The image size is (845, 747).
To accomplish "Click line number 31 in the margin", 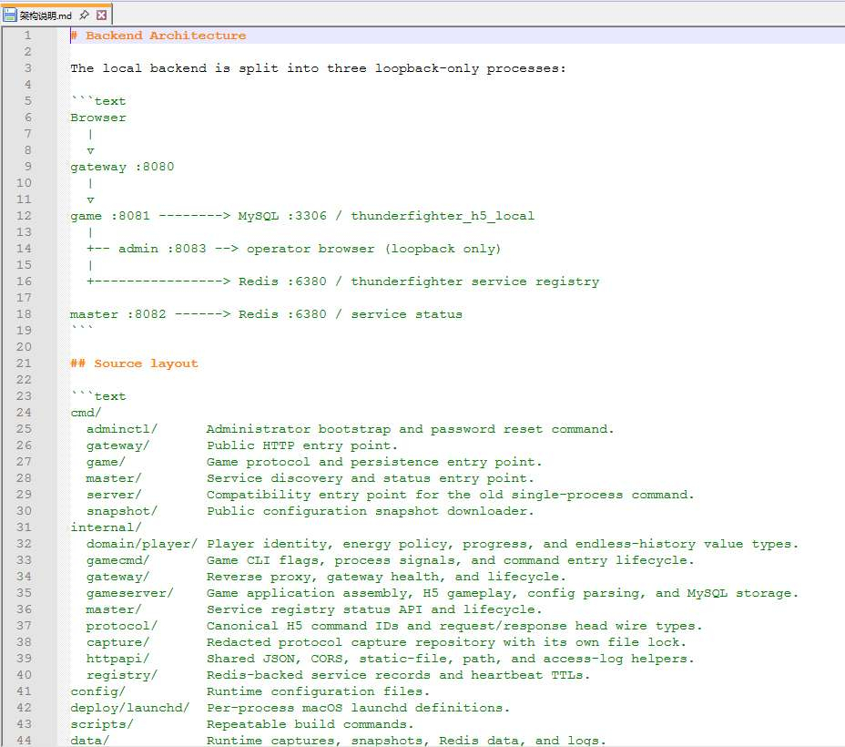I will [24, 527].
